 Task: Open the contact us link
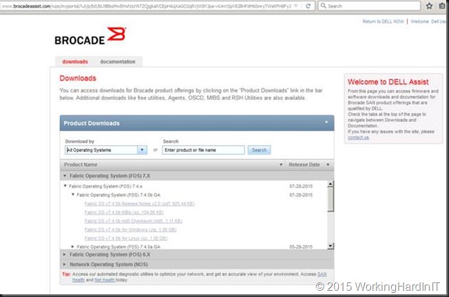click(358, 137)
